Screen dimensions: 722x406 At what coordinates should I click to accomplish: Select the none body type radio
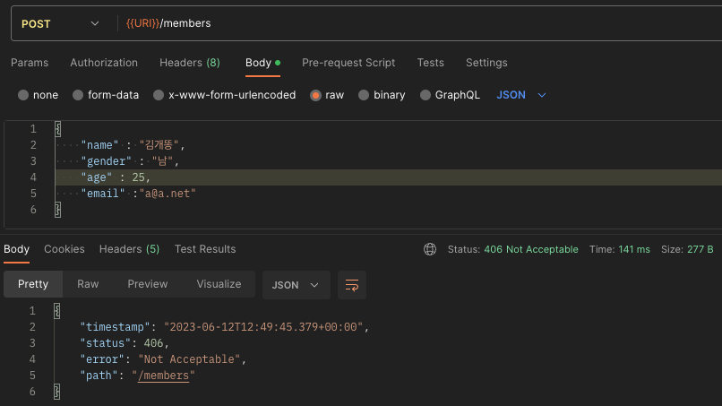click(x=23, y=95)
